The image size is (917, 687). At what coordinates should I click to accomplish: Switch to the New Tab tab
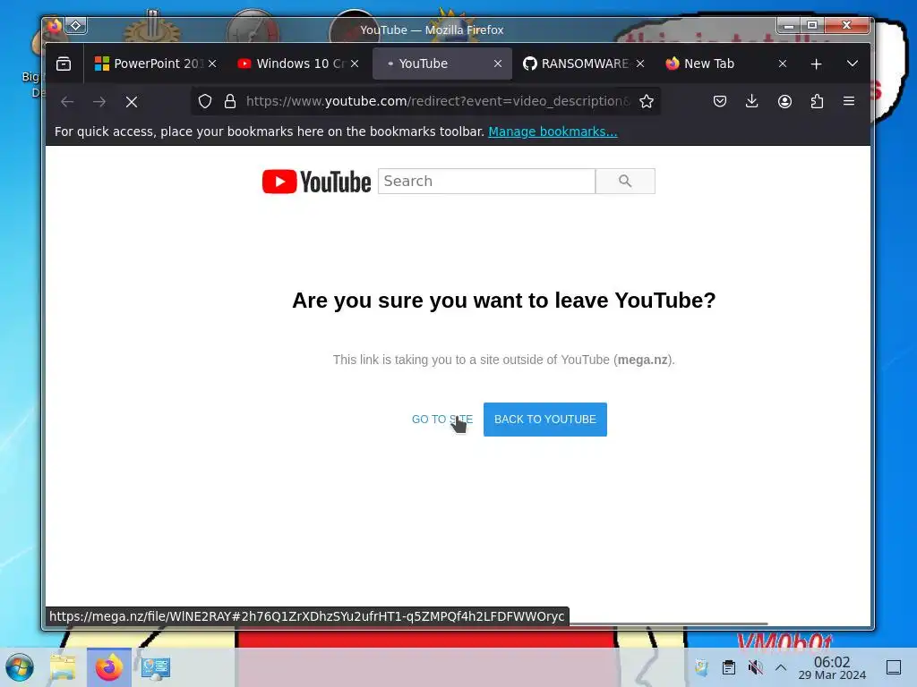point(727,64)
